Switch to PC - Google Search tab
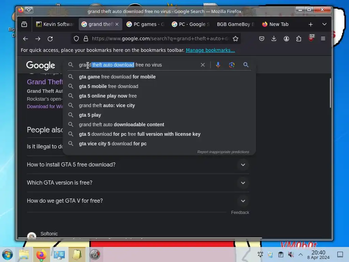The height and width of the screenshot is (262, 349). point(191,24)
